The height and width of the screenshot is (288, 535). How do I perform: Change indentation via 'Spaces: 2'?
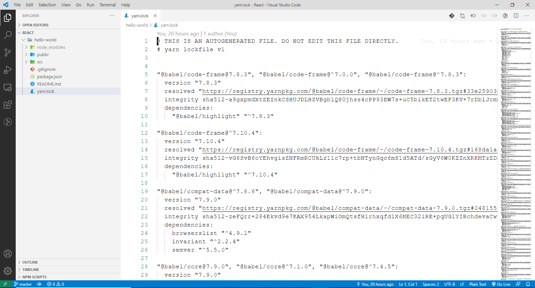[x=431, y=284]
